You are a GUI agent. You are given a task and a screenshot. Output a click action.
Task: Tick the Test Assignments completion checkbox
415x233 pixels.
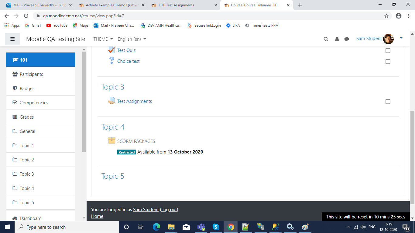[x=388, y=102]
